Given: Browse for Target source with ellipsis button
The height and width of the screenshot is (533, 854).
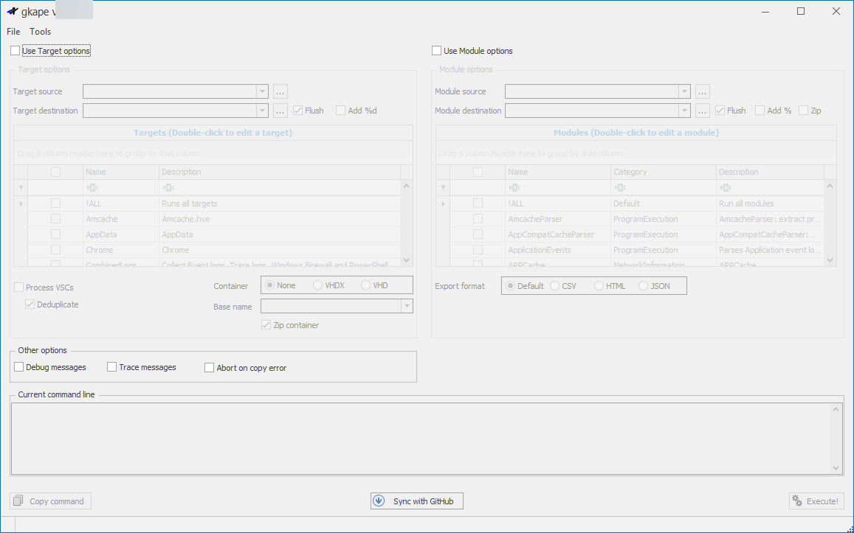Looking at the screenshot, I should point(280,91).
